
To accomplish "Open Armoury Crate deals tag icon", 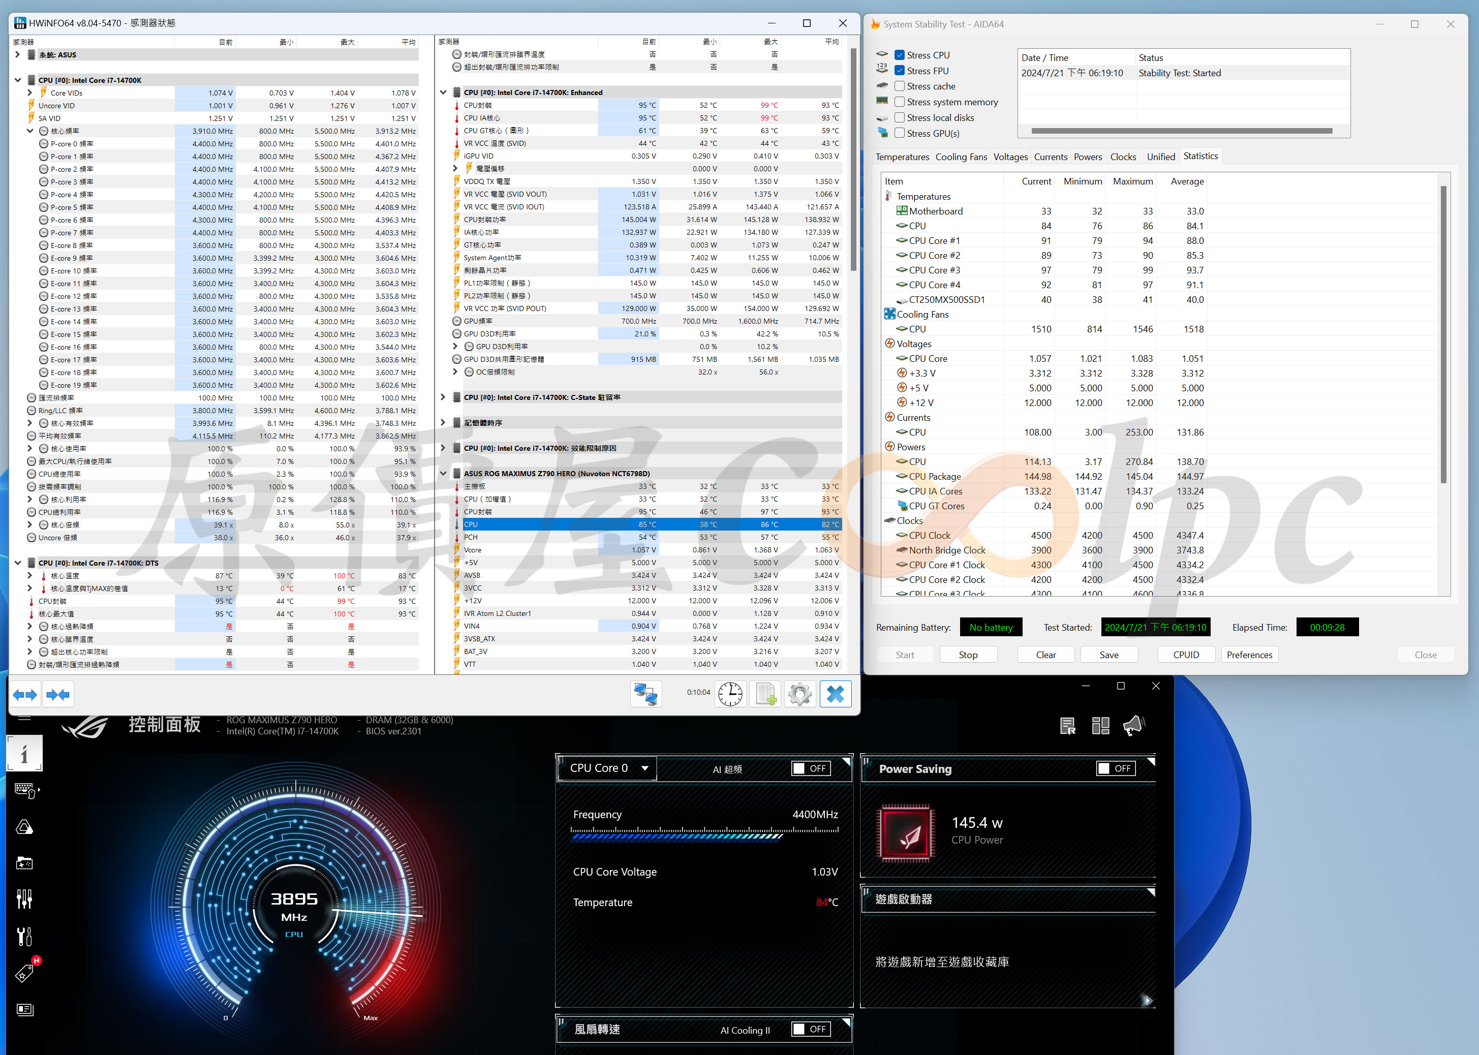I will coord(25,973).
